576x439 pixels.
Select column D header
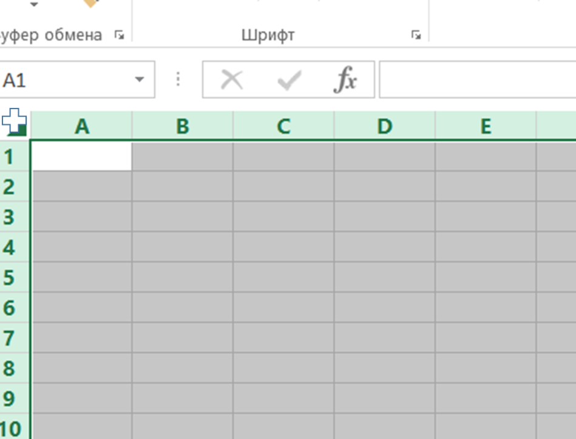tap(384, 126)
